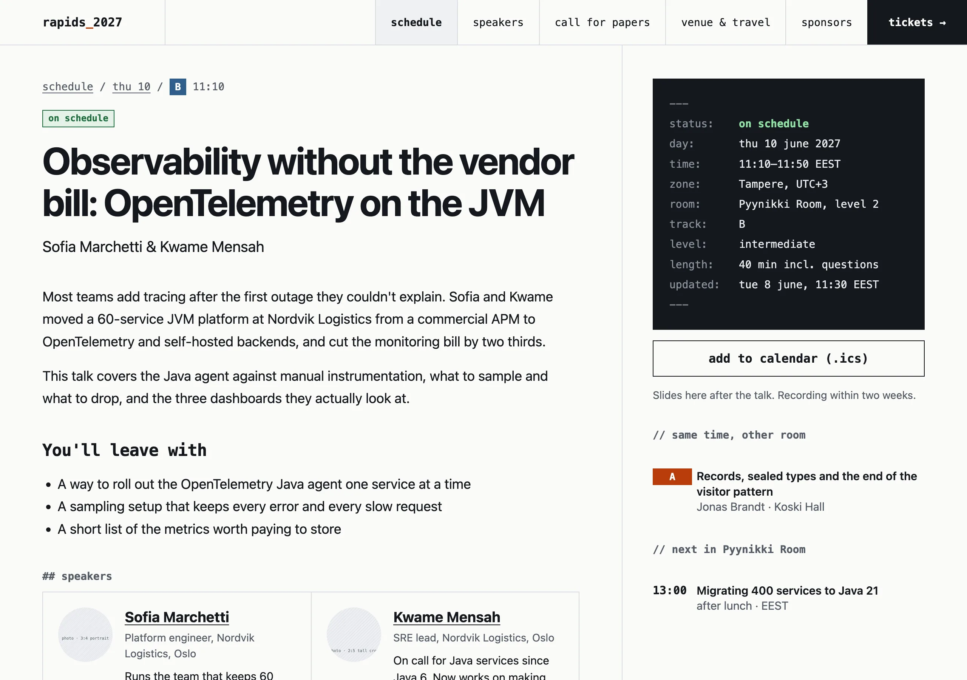Click Kwame Mensah's portrait photo
This screenshot has height=680, width=967.
(x=354, y=635)
